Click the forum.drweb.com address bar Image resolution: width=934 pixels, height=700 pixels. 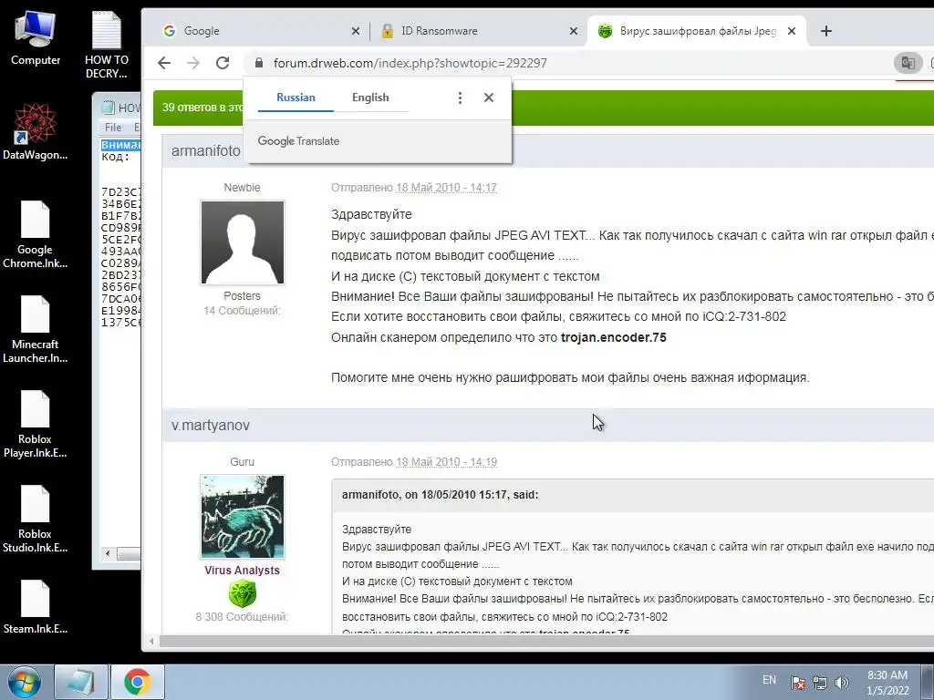(x=410, y=63)
